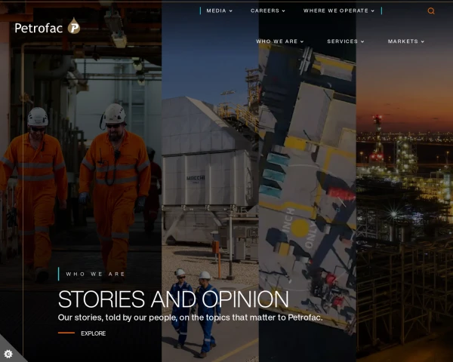Screen dimensions: 453x362
Task: Click the Explore link
Action: [x=93, y=333]
